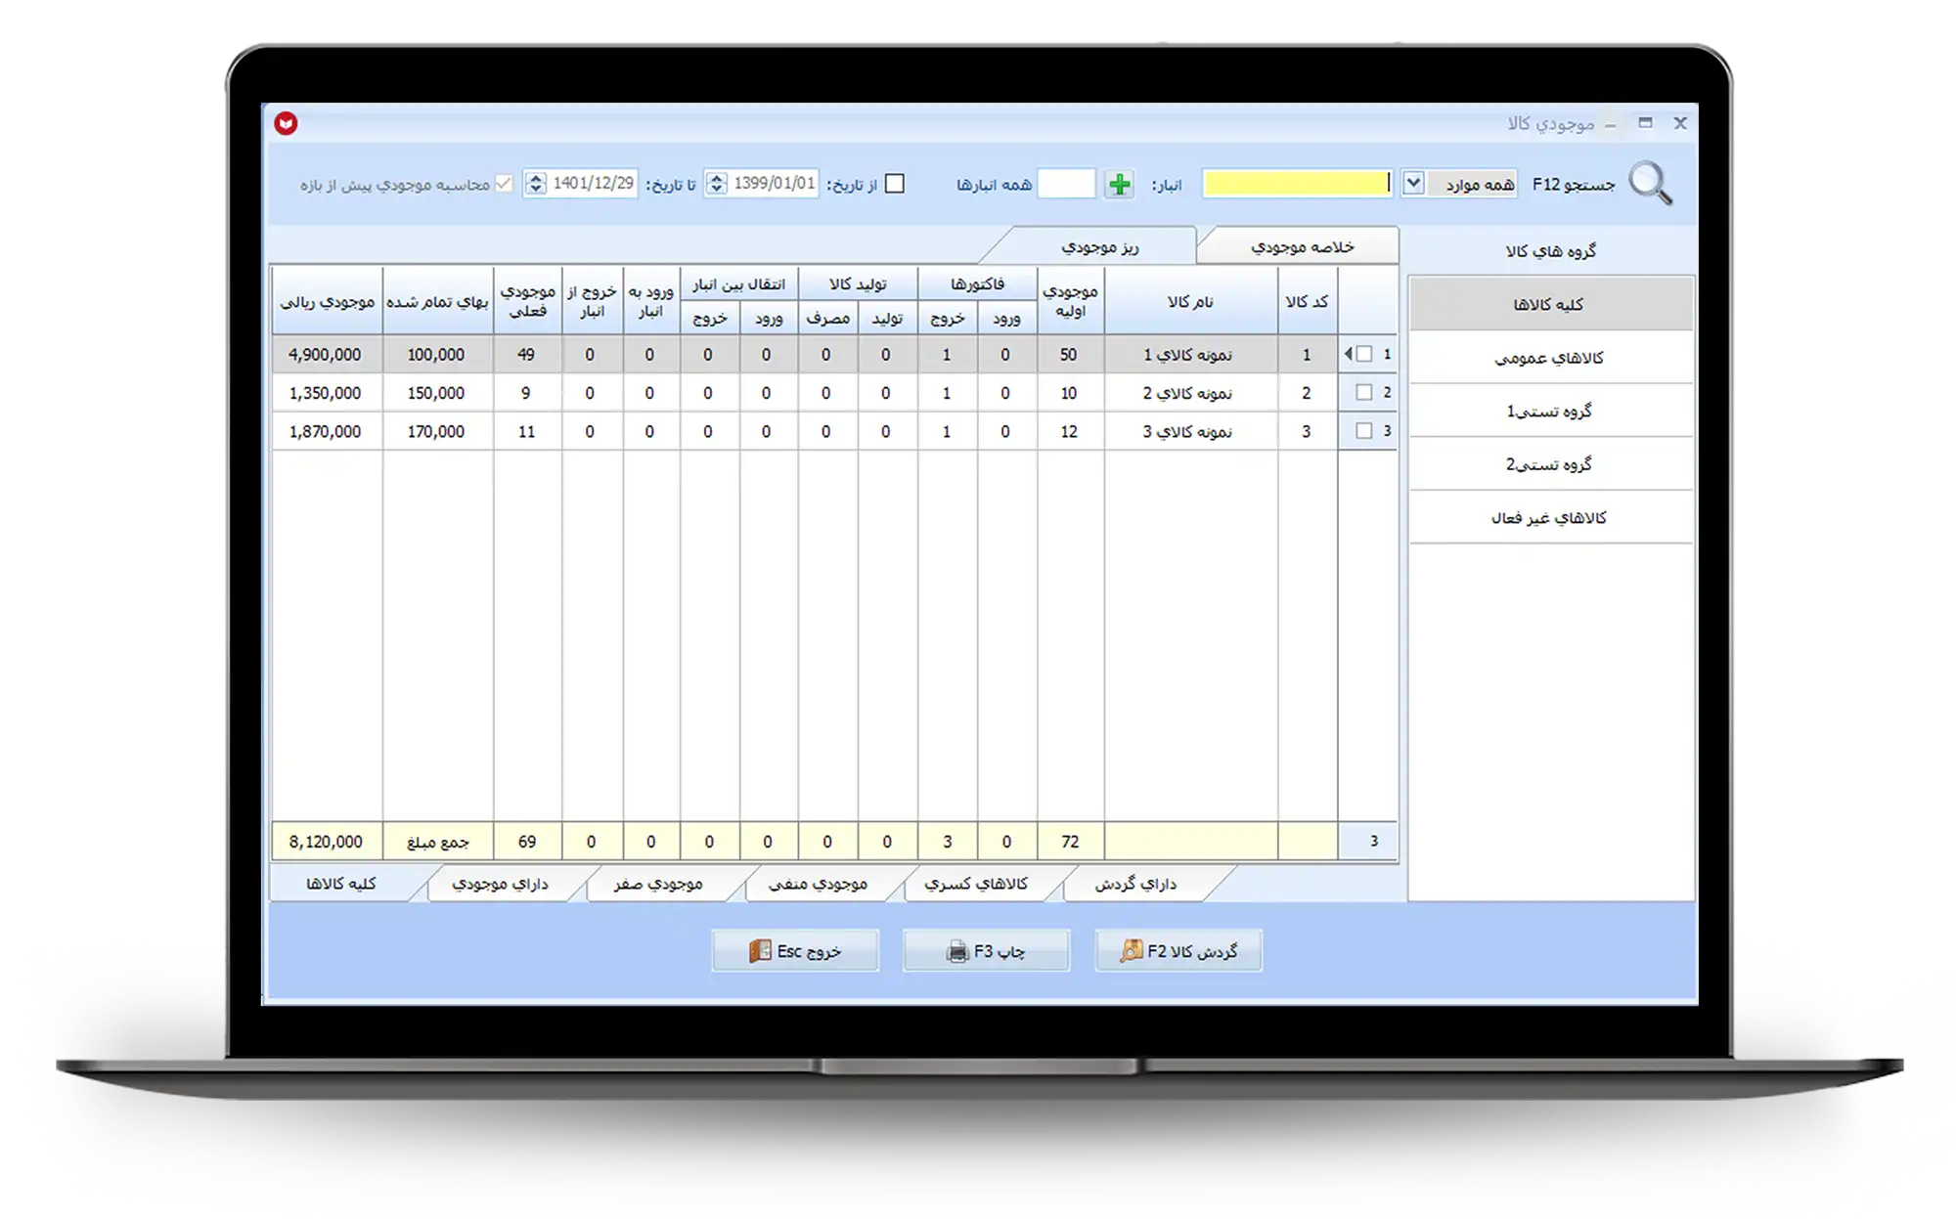1956x1219 pixels.
Task: Click the red app logo icon
Action: pyautogui.click(x=286, y=123)
